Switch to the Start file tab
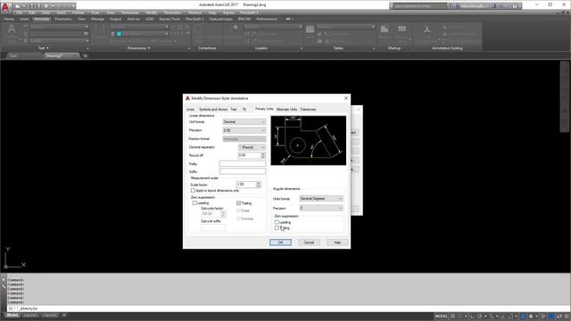Viewport: 571px width, 321px height. coord(13,55)
